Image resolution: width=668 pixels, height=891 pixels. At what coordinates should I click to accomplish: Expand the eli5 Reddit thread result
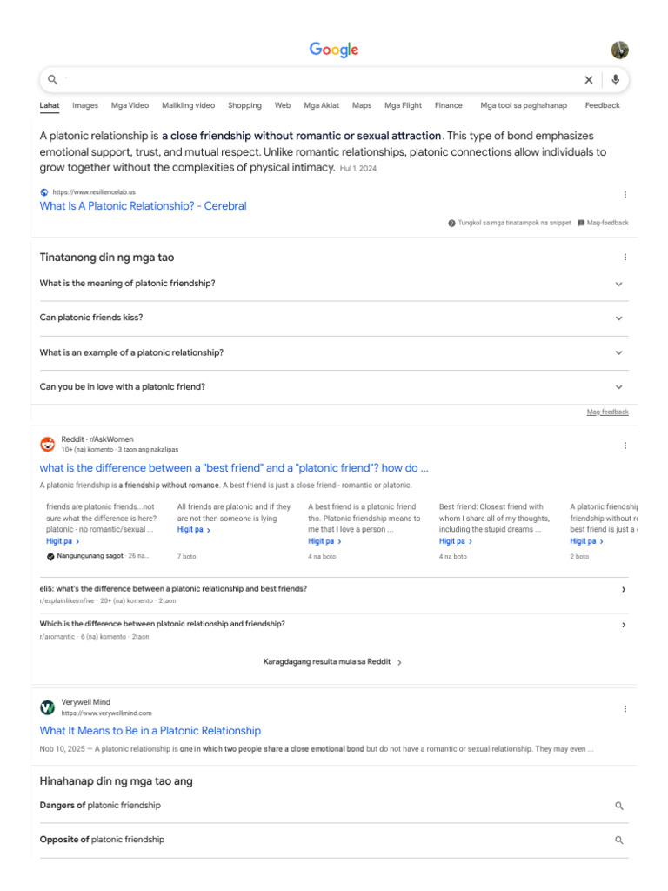click(624, 590)
